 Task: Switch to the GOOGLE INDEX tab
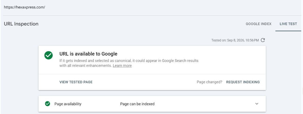pos(259,24)
